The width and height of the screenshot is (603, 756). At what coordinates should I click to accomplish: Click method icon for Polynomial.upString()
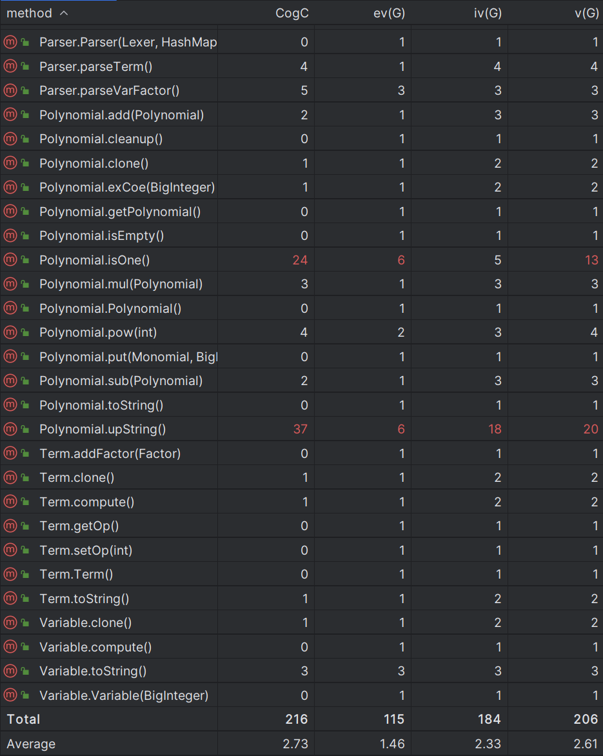coord(10,429)
